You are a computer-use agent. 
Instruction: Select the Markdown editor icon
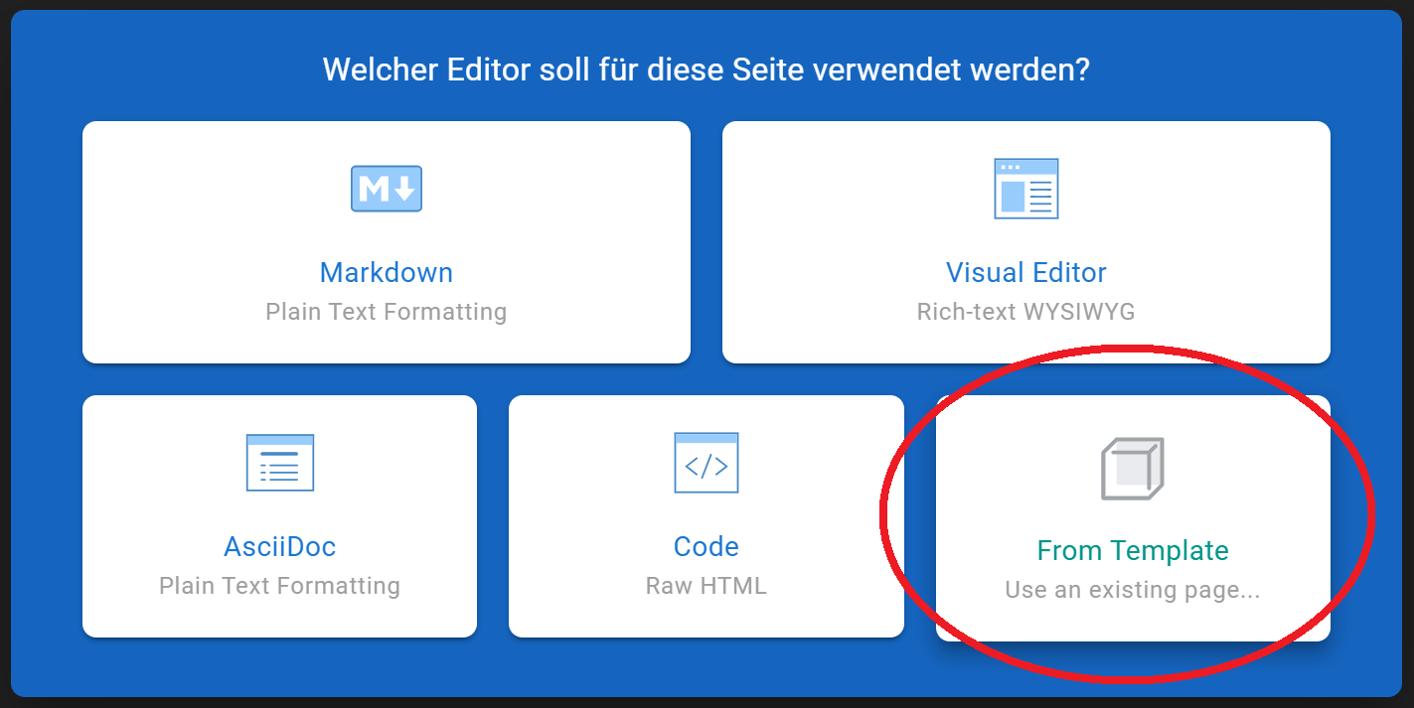(x=386, y=188)
